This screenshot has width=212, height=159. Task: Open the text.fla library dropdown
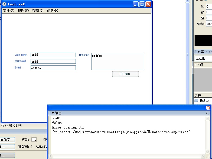pyautogui.click(x=203, y=59)
